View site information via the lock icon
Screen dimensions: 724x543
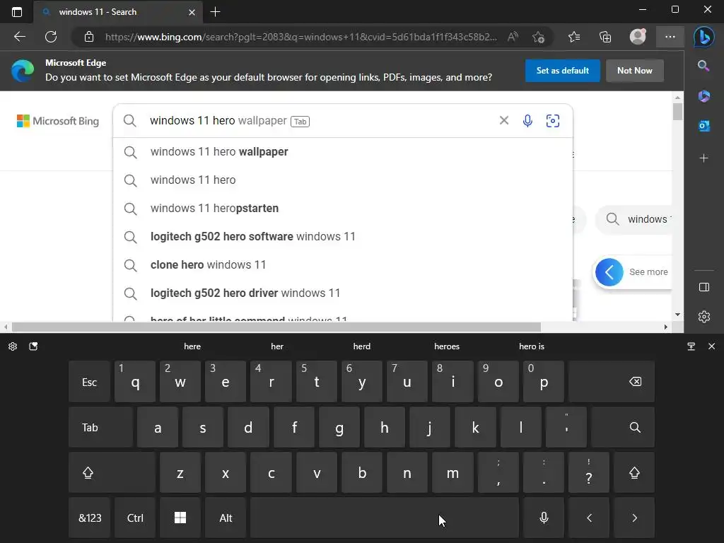[x=89, y=37]
